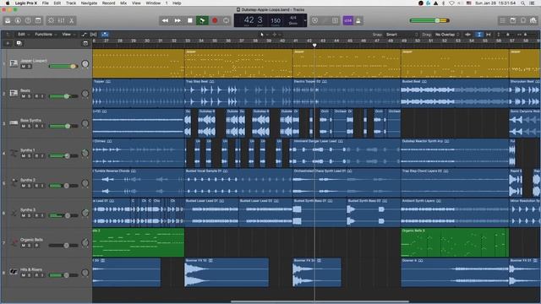
Task: Click the Beats track drum machine icon
Action: tap(14, 93)
